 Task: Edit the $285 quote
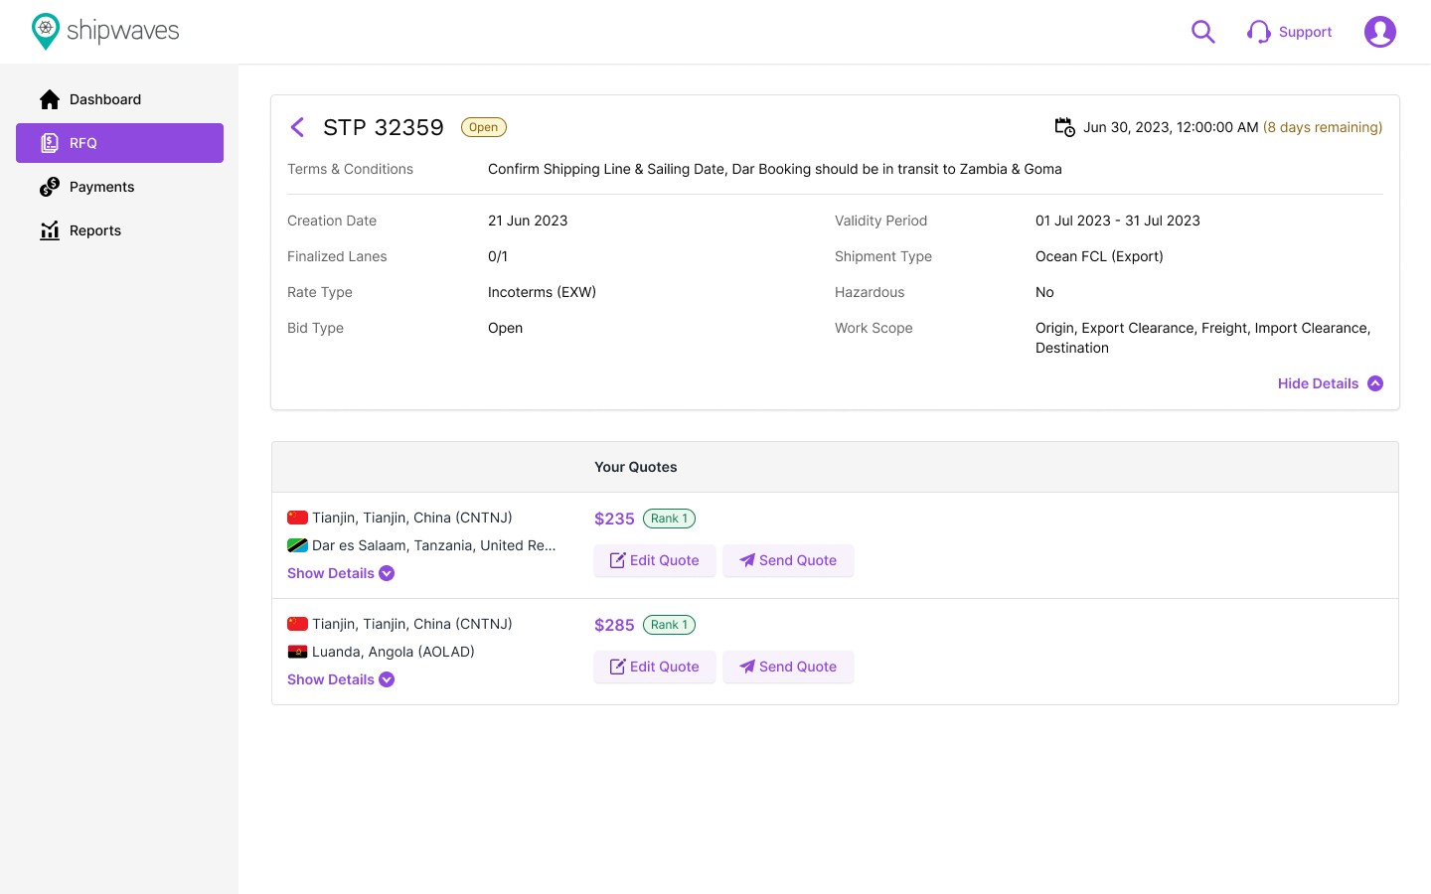coord(655,667)
